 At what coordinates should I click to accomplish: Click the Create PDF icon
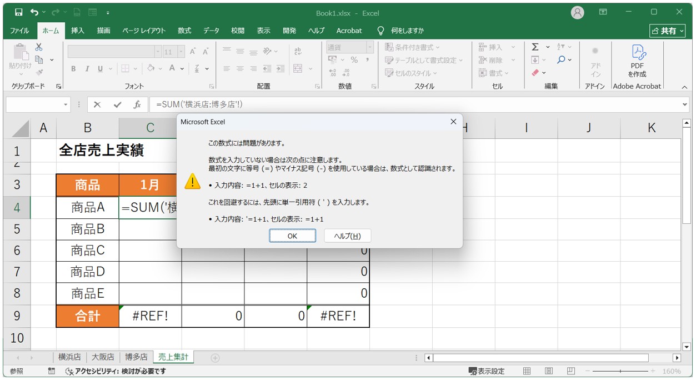[x=637, y=60]
